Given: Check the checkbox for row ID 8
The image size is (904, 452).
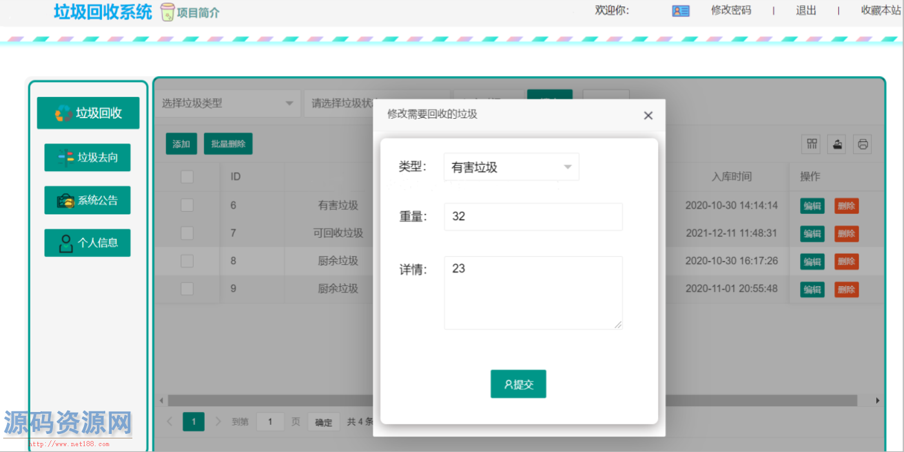Looking at the screenshot, I should point(187,261).
